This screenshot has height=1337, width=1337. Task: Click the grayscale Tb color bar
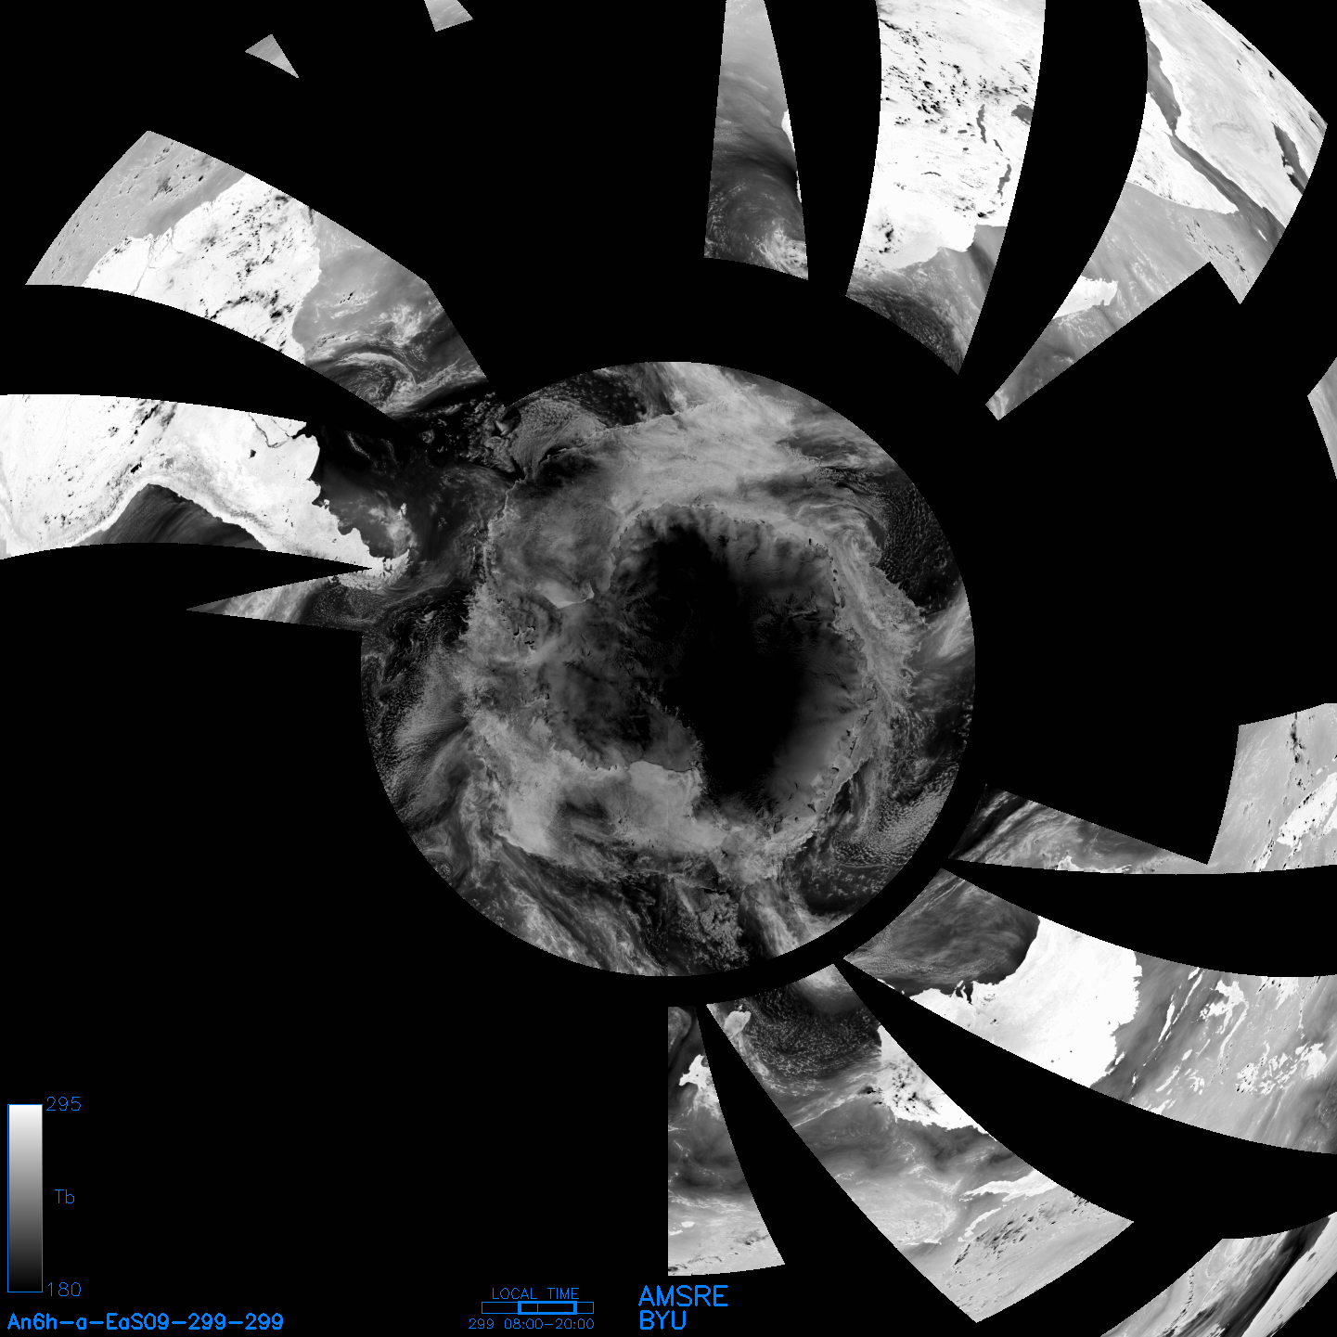[25, 1198]
